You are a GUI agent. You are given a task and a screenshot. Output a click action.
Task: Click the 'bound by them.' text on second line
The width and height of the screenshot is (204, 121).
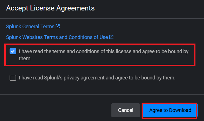(x=25, y=59)
